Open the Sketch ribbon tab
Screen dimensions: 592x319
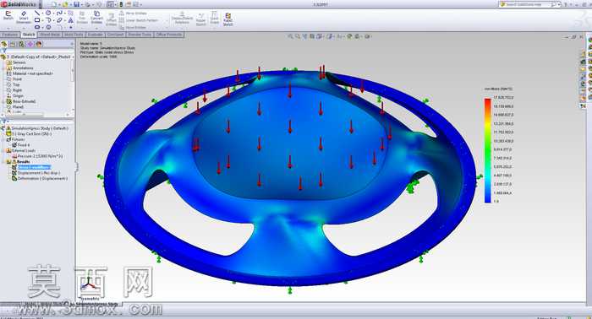29,35
